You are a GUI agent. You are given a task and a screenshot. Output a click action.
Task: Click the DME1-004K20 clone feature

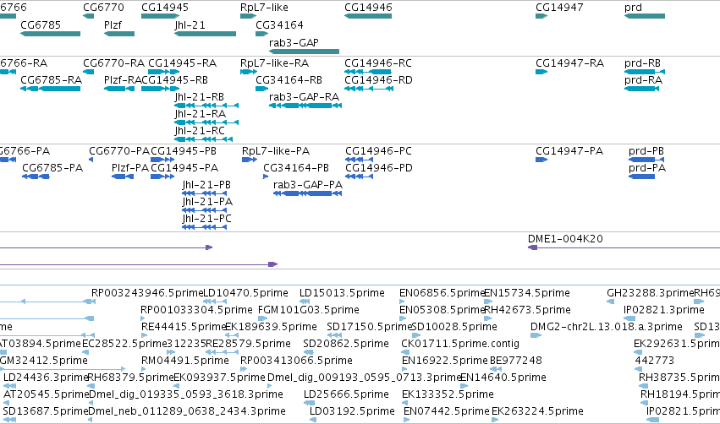(624, 247)
